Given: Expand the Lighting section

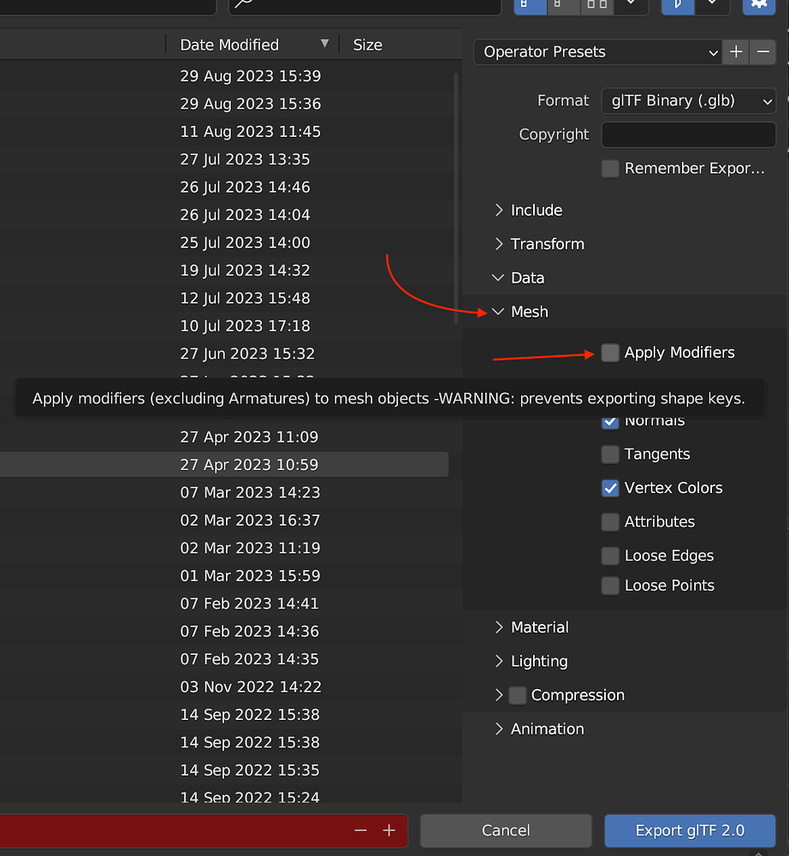Looking at the screenshot, I should 531,661.
